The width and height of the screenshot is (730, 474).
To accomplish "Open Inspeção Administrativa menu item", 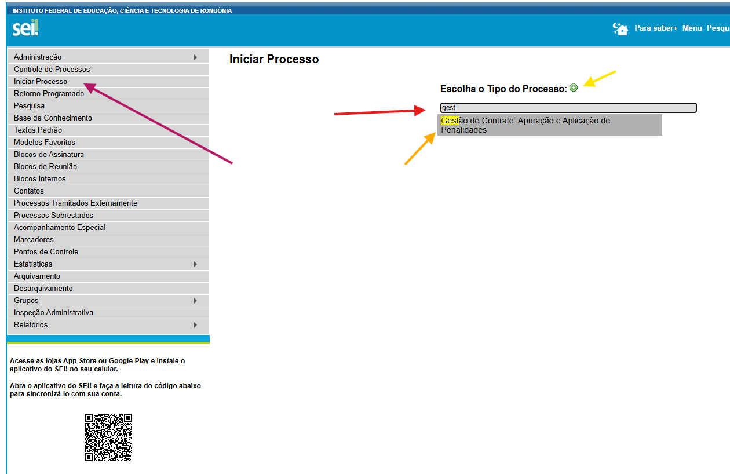I will coord(53,313).
